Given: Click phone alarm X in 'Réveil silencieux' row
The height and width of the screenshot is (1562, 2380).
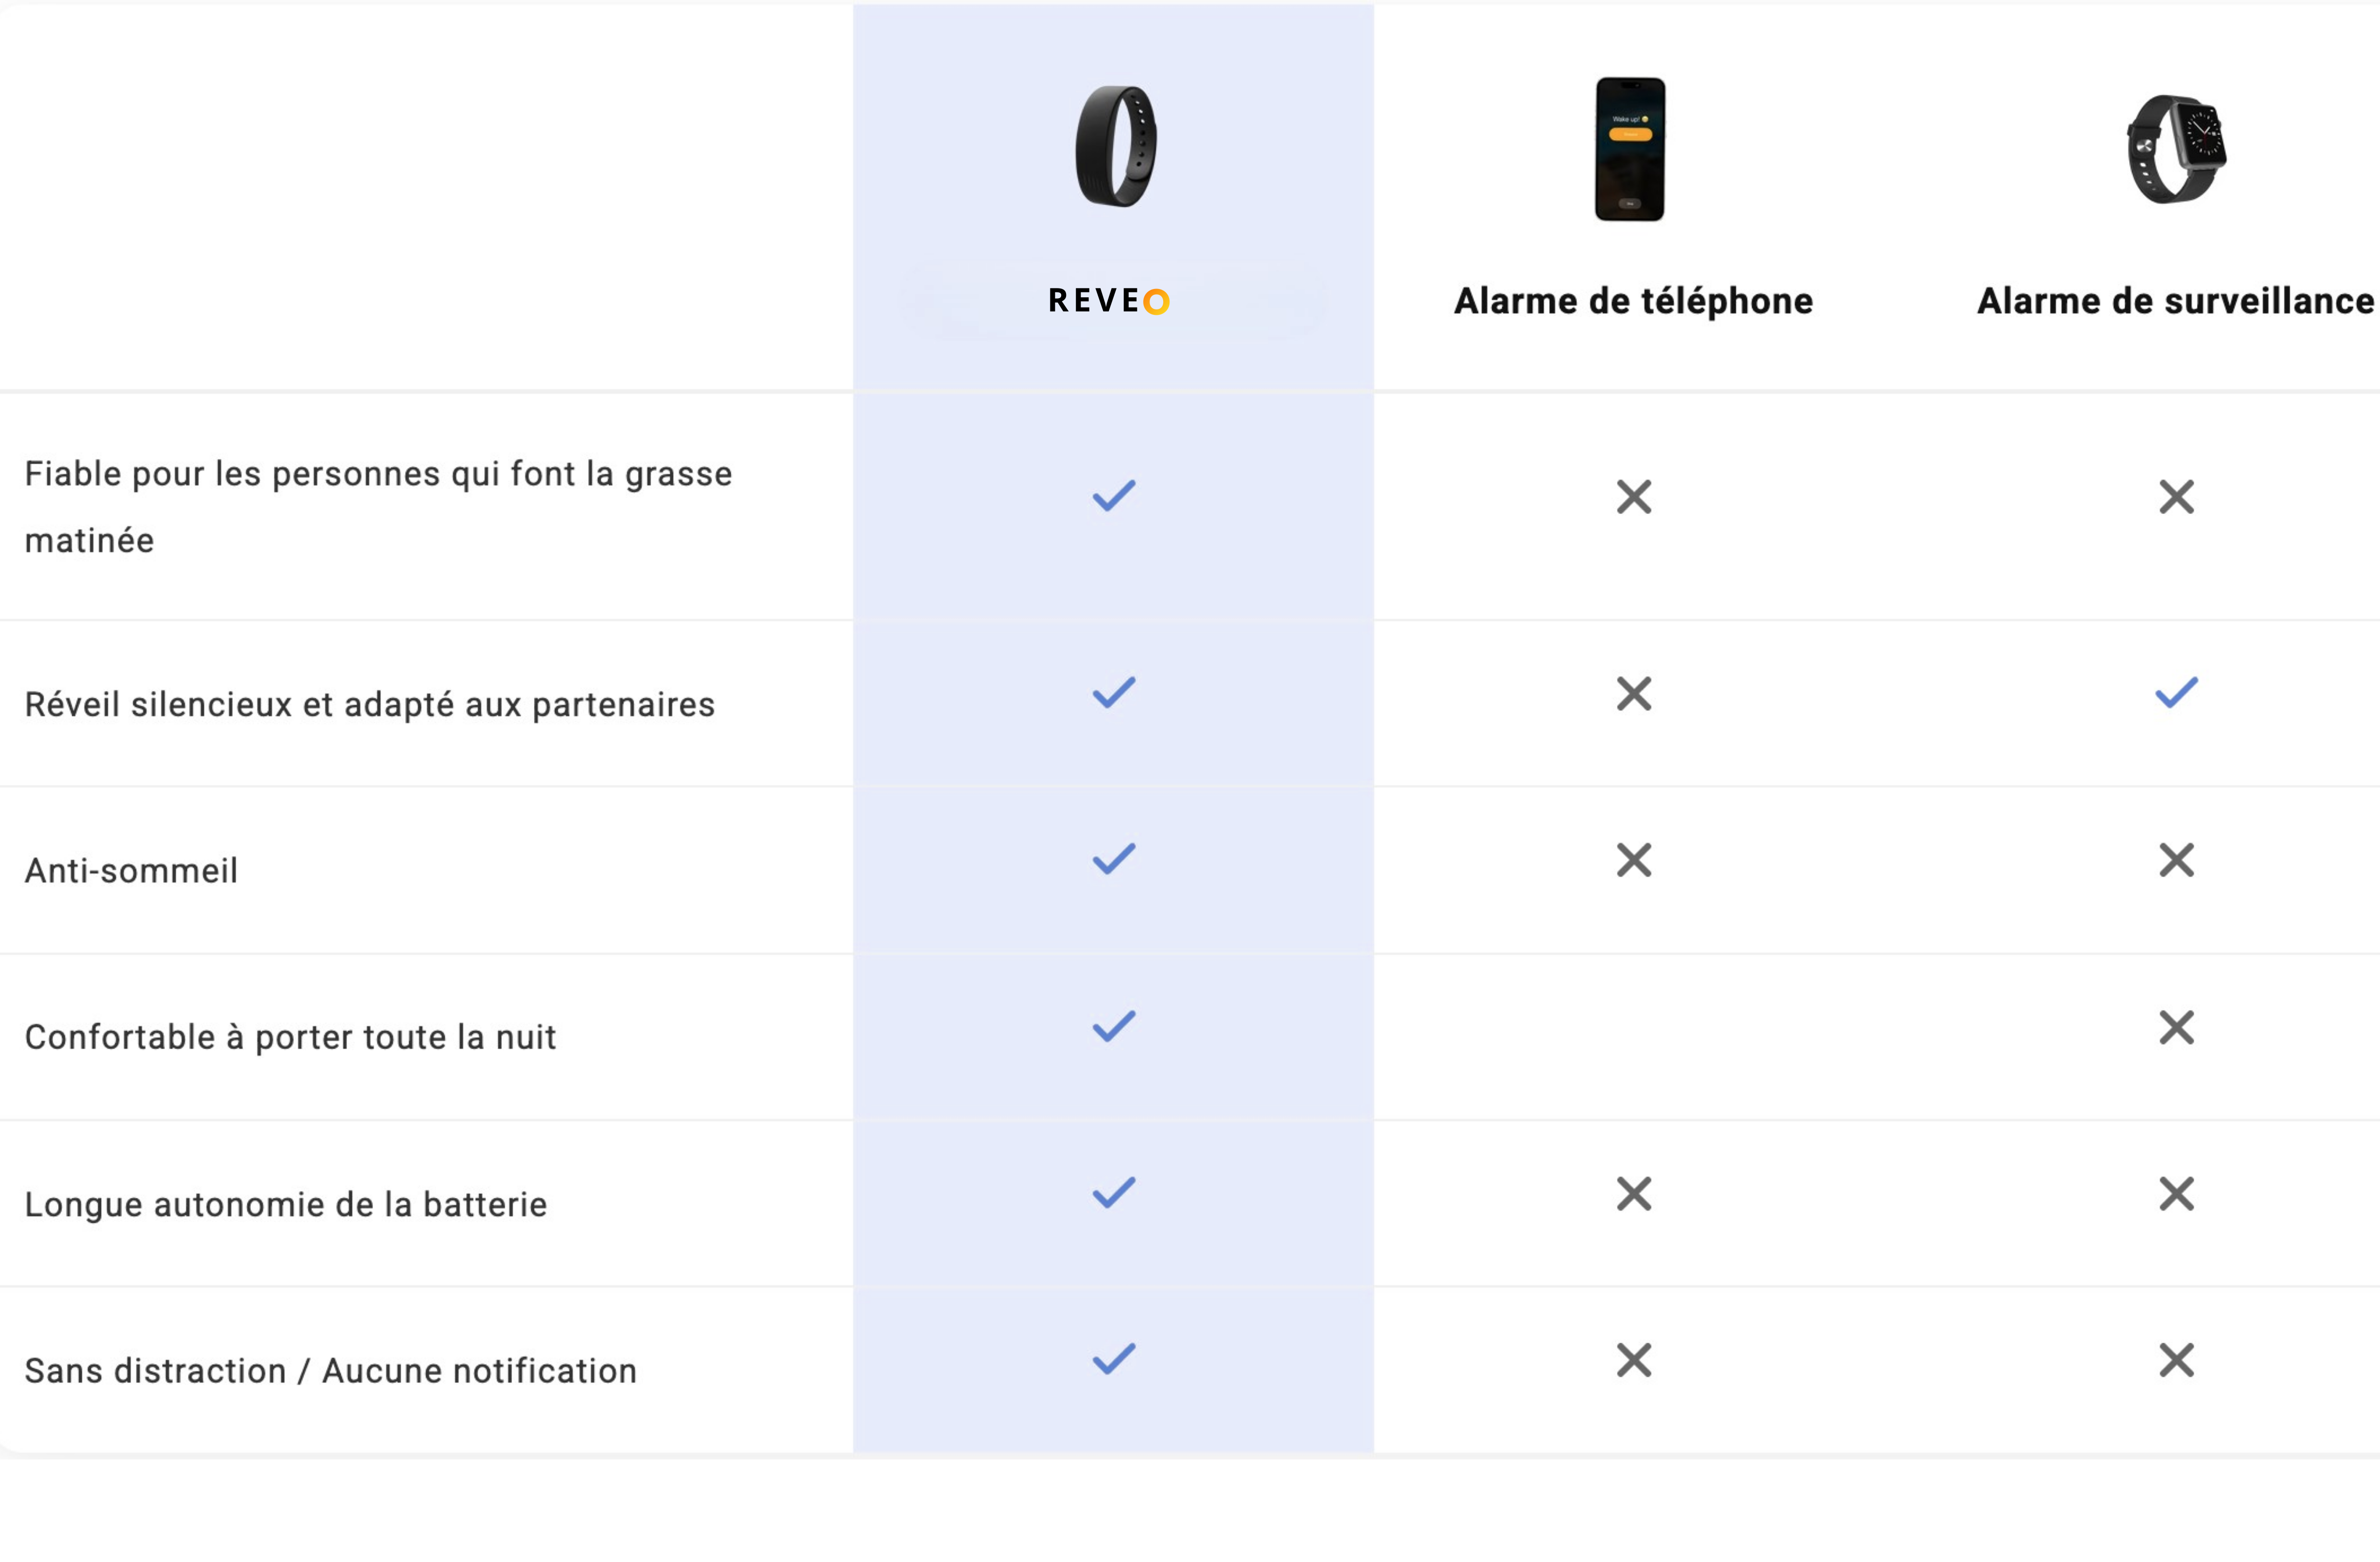Looking at the screenshot, I should point(1634,694).
